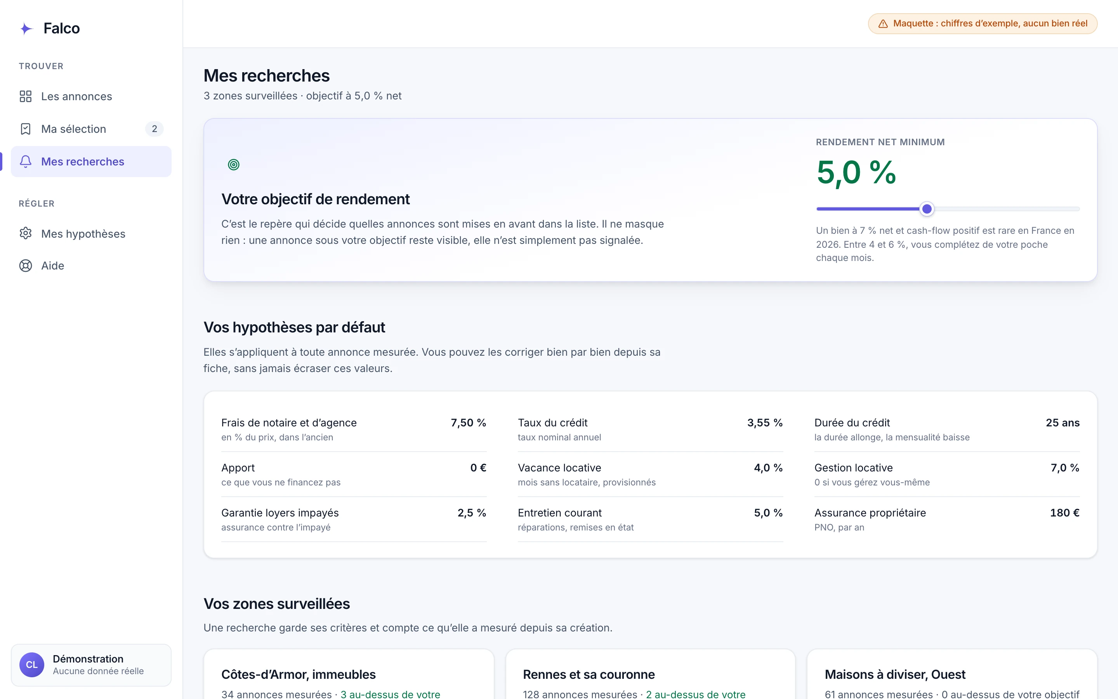Click the green target icon above Votre objectif
Image resolution: width=1118 pixels, height=699 pixels.
coord(234,165)
